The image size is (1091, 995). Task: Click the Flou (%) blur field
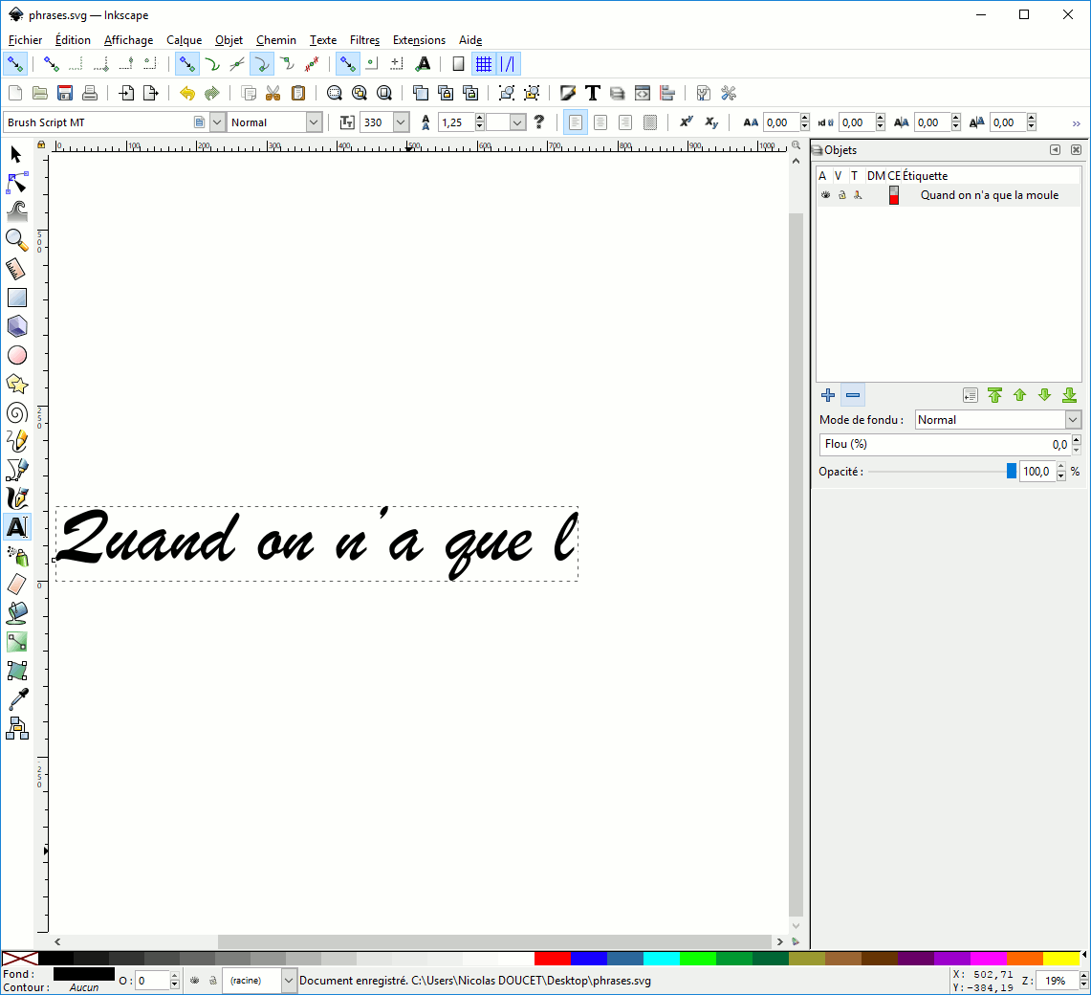click(947, 444)
